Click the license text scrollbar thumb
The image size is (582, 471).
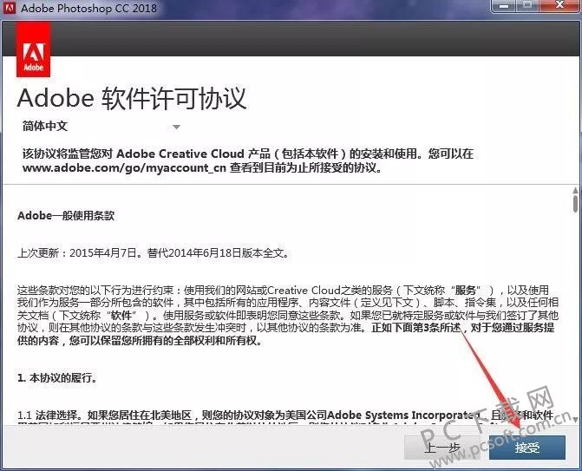pos(575,204)
